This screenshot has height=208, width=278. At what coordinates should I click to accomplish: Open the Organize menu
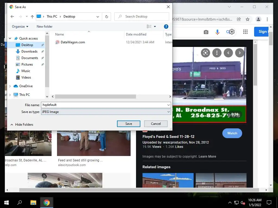click(20, 27)
